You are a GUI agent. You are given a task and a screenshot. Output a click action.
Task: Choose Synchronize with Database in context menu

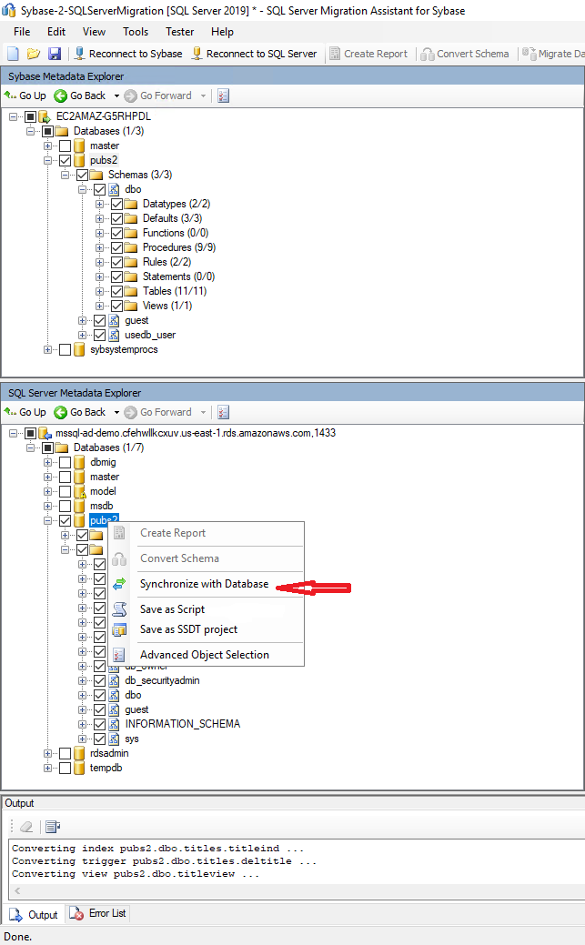click(x=206, y=584)
